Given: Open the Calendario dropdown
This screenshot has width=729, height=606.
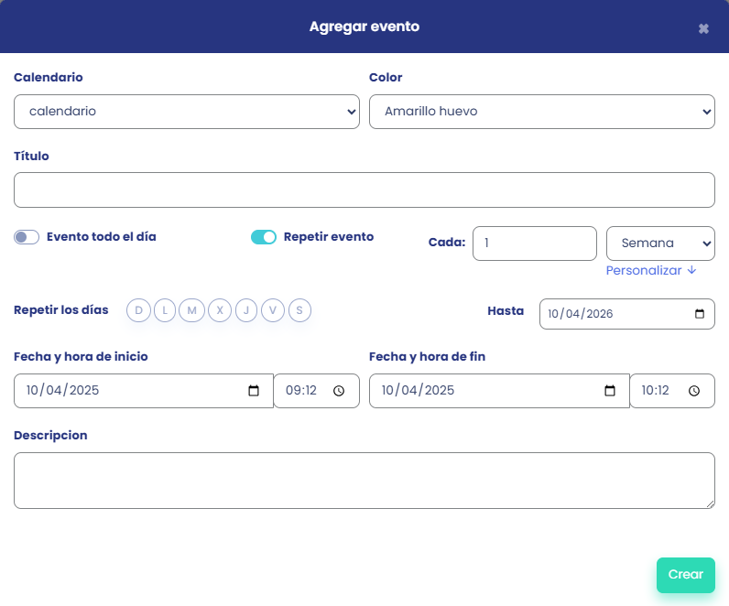Looking at the screenshot, I should (187, 112).
